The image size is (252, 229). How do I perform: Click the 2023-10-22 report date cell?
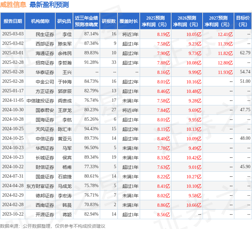(x=13, y=214)
